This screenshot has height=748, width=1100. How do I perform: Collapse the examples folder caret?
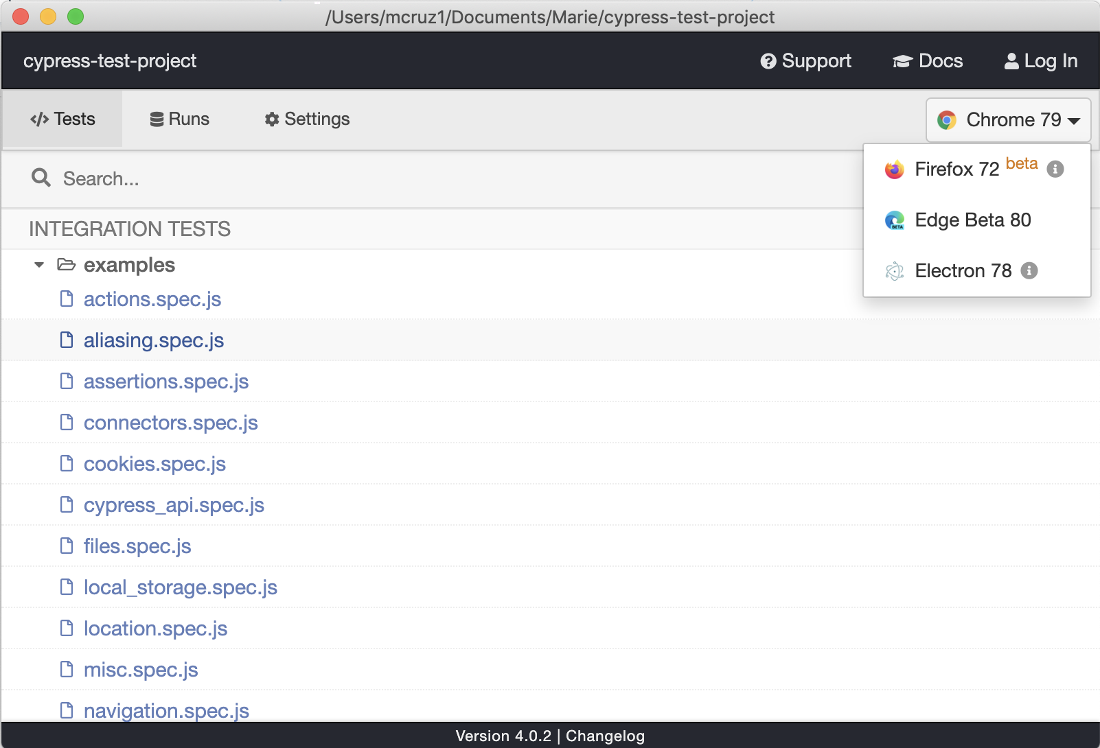click(39, 265)
